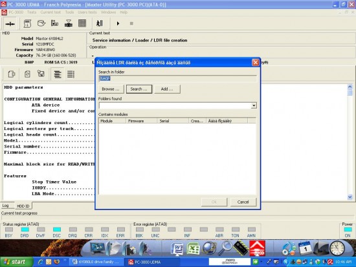This screenshot has width=356, height=267.
Task: Open the magnifying glass dock icon
Action: (x=225, y=248)
